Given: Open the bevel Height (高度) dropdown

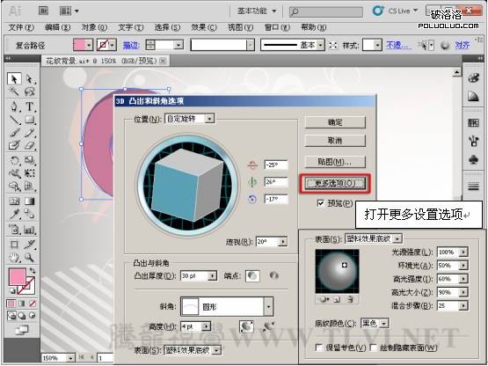Looking at the screenshot, I should coord(207,326).
